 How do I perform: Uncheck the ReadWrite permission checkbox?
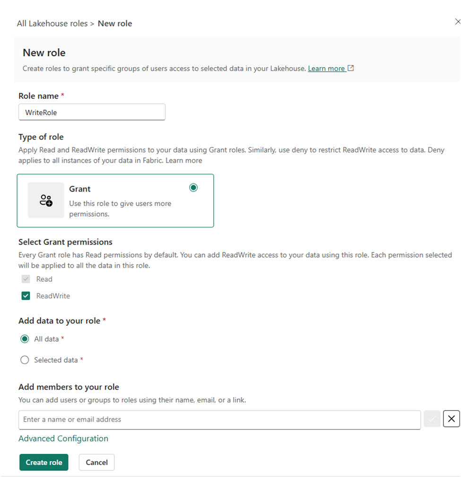[26, 295]
